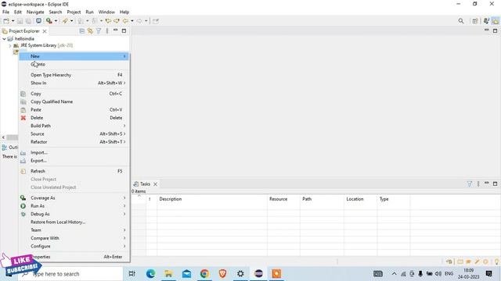The image size is (501, 281).
Task: Open the New wizard toolbar icon
Action: click(x=6, y=21)
